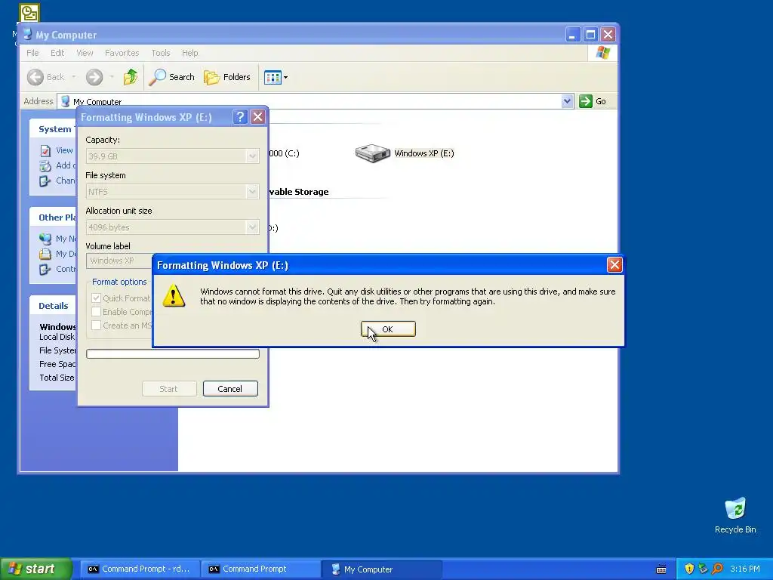The width and height of the screenshot is (773, 580).
Task: Close the Formatting Windows XP (E:) dialog
Action: click(258, 117)
